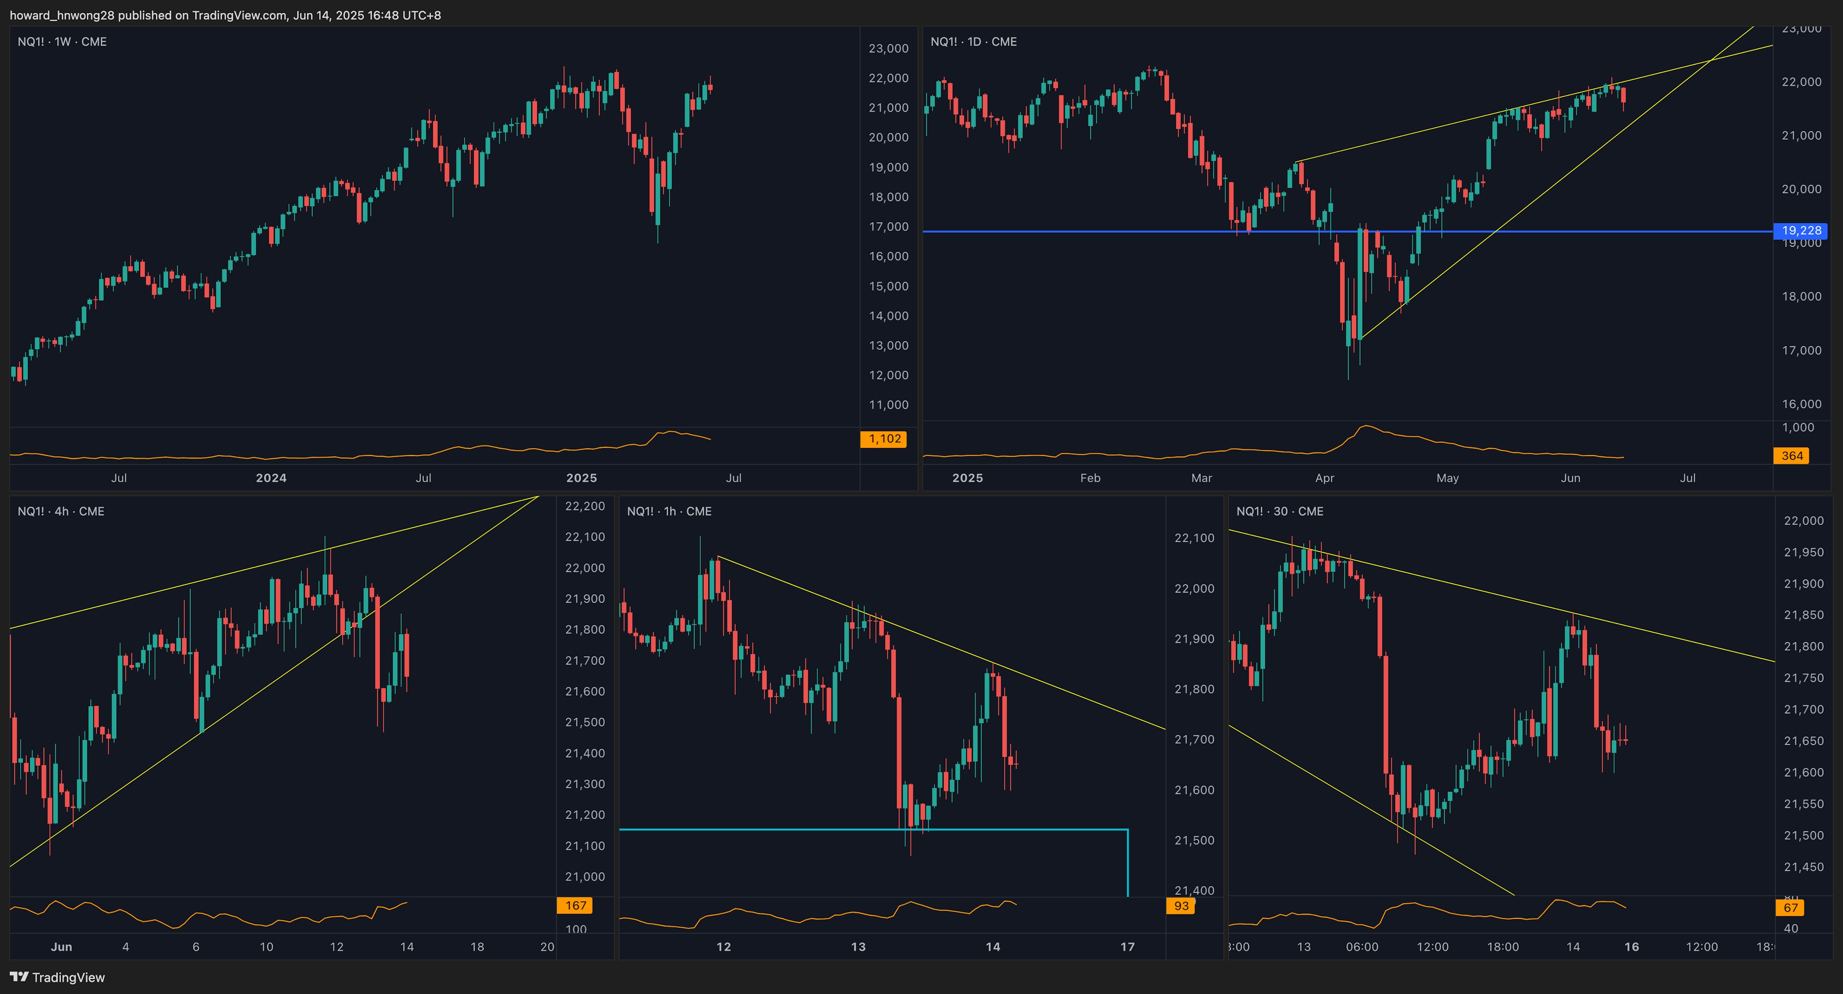Viewport: 1843px width, 994px height.
Task: Select the NQ1! 1W chart title
Action: pos(62,41)
